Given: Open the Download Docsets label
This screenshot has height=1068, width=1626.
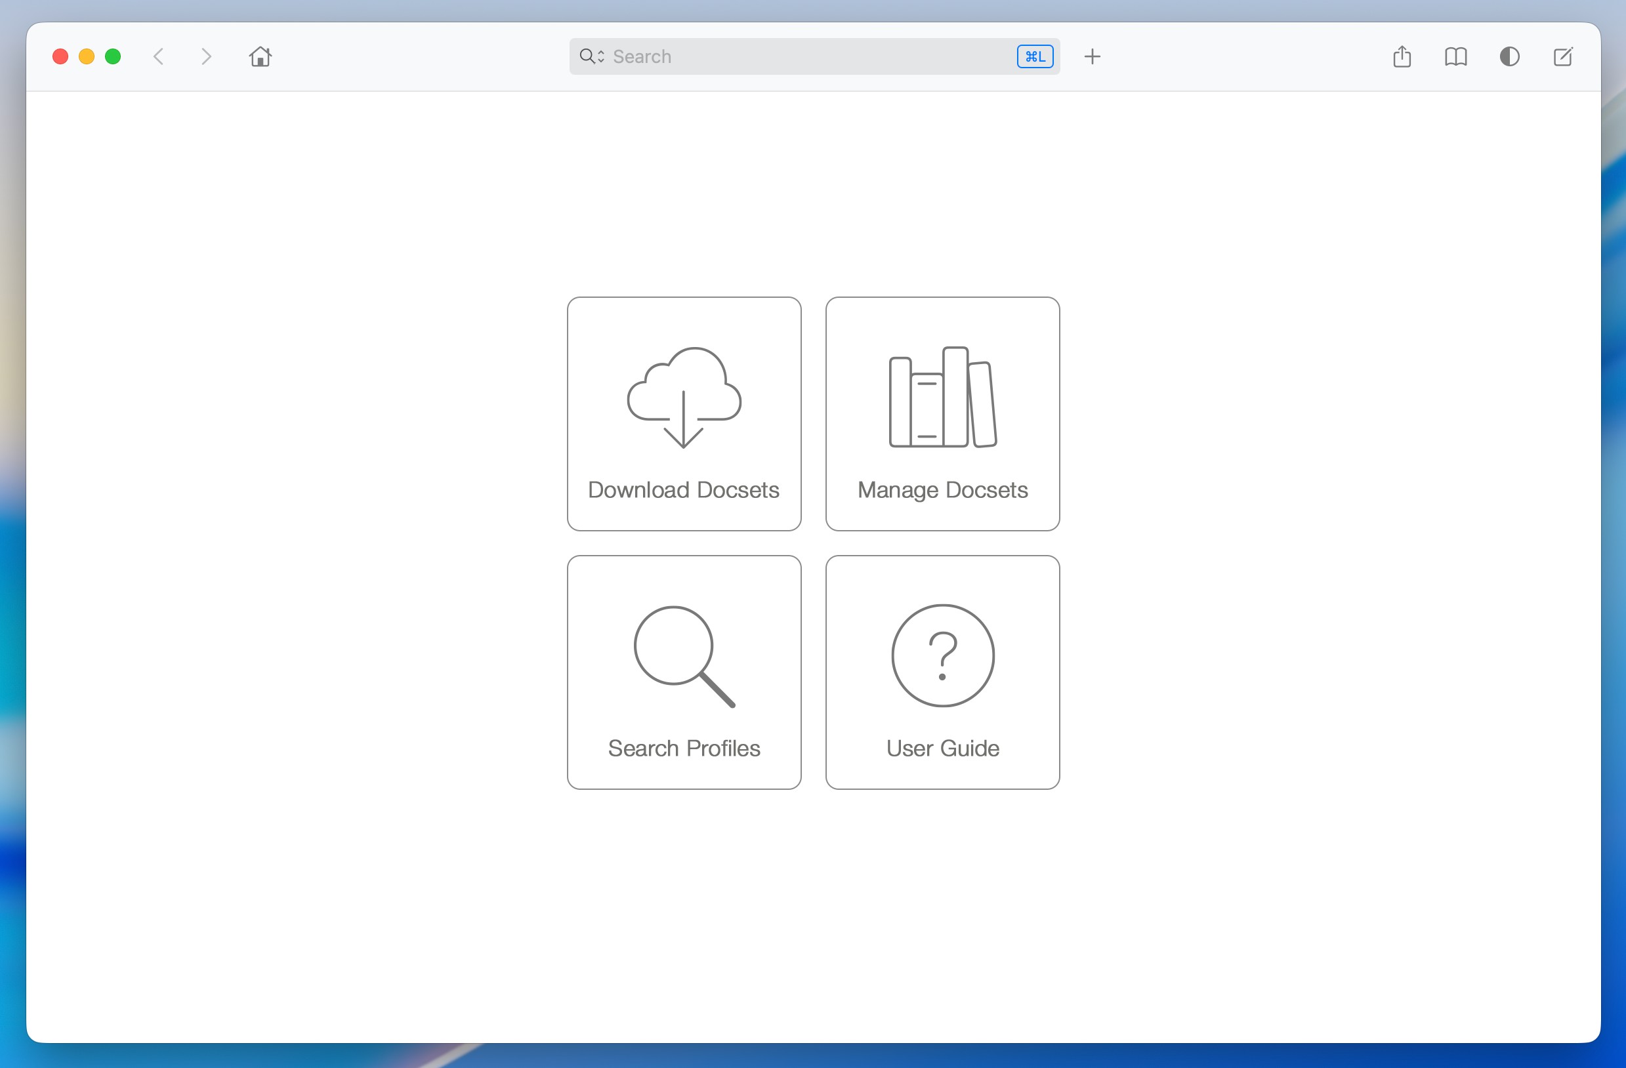Looking at the screenshot, I should [684, 490].
